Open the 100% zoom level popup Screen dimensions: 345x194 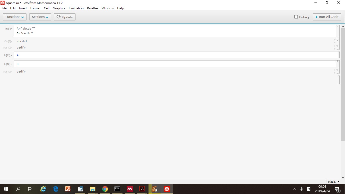click(334, 182)
